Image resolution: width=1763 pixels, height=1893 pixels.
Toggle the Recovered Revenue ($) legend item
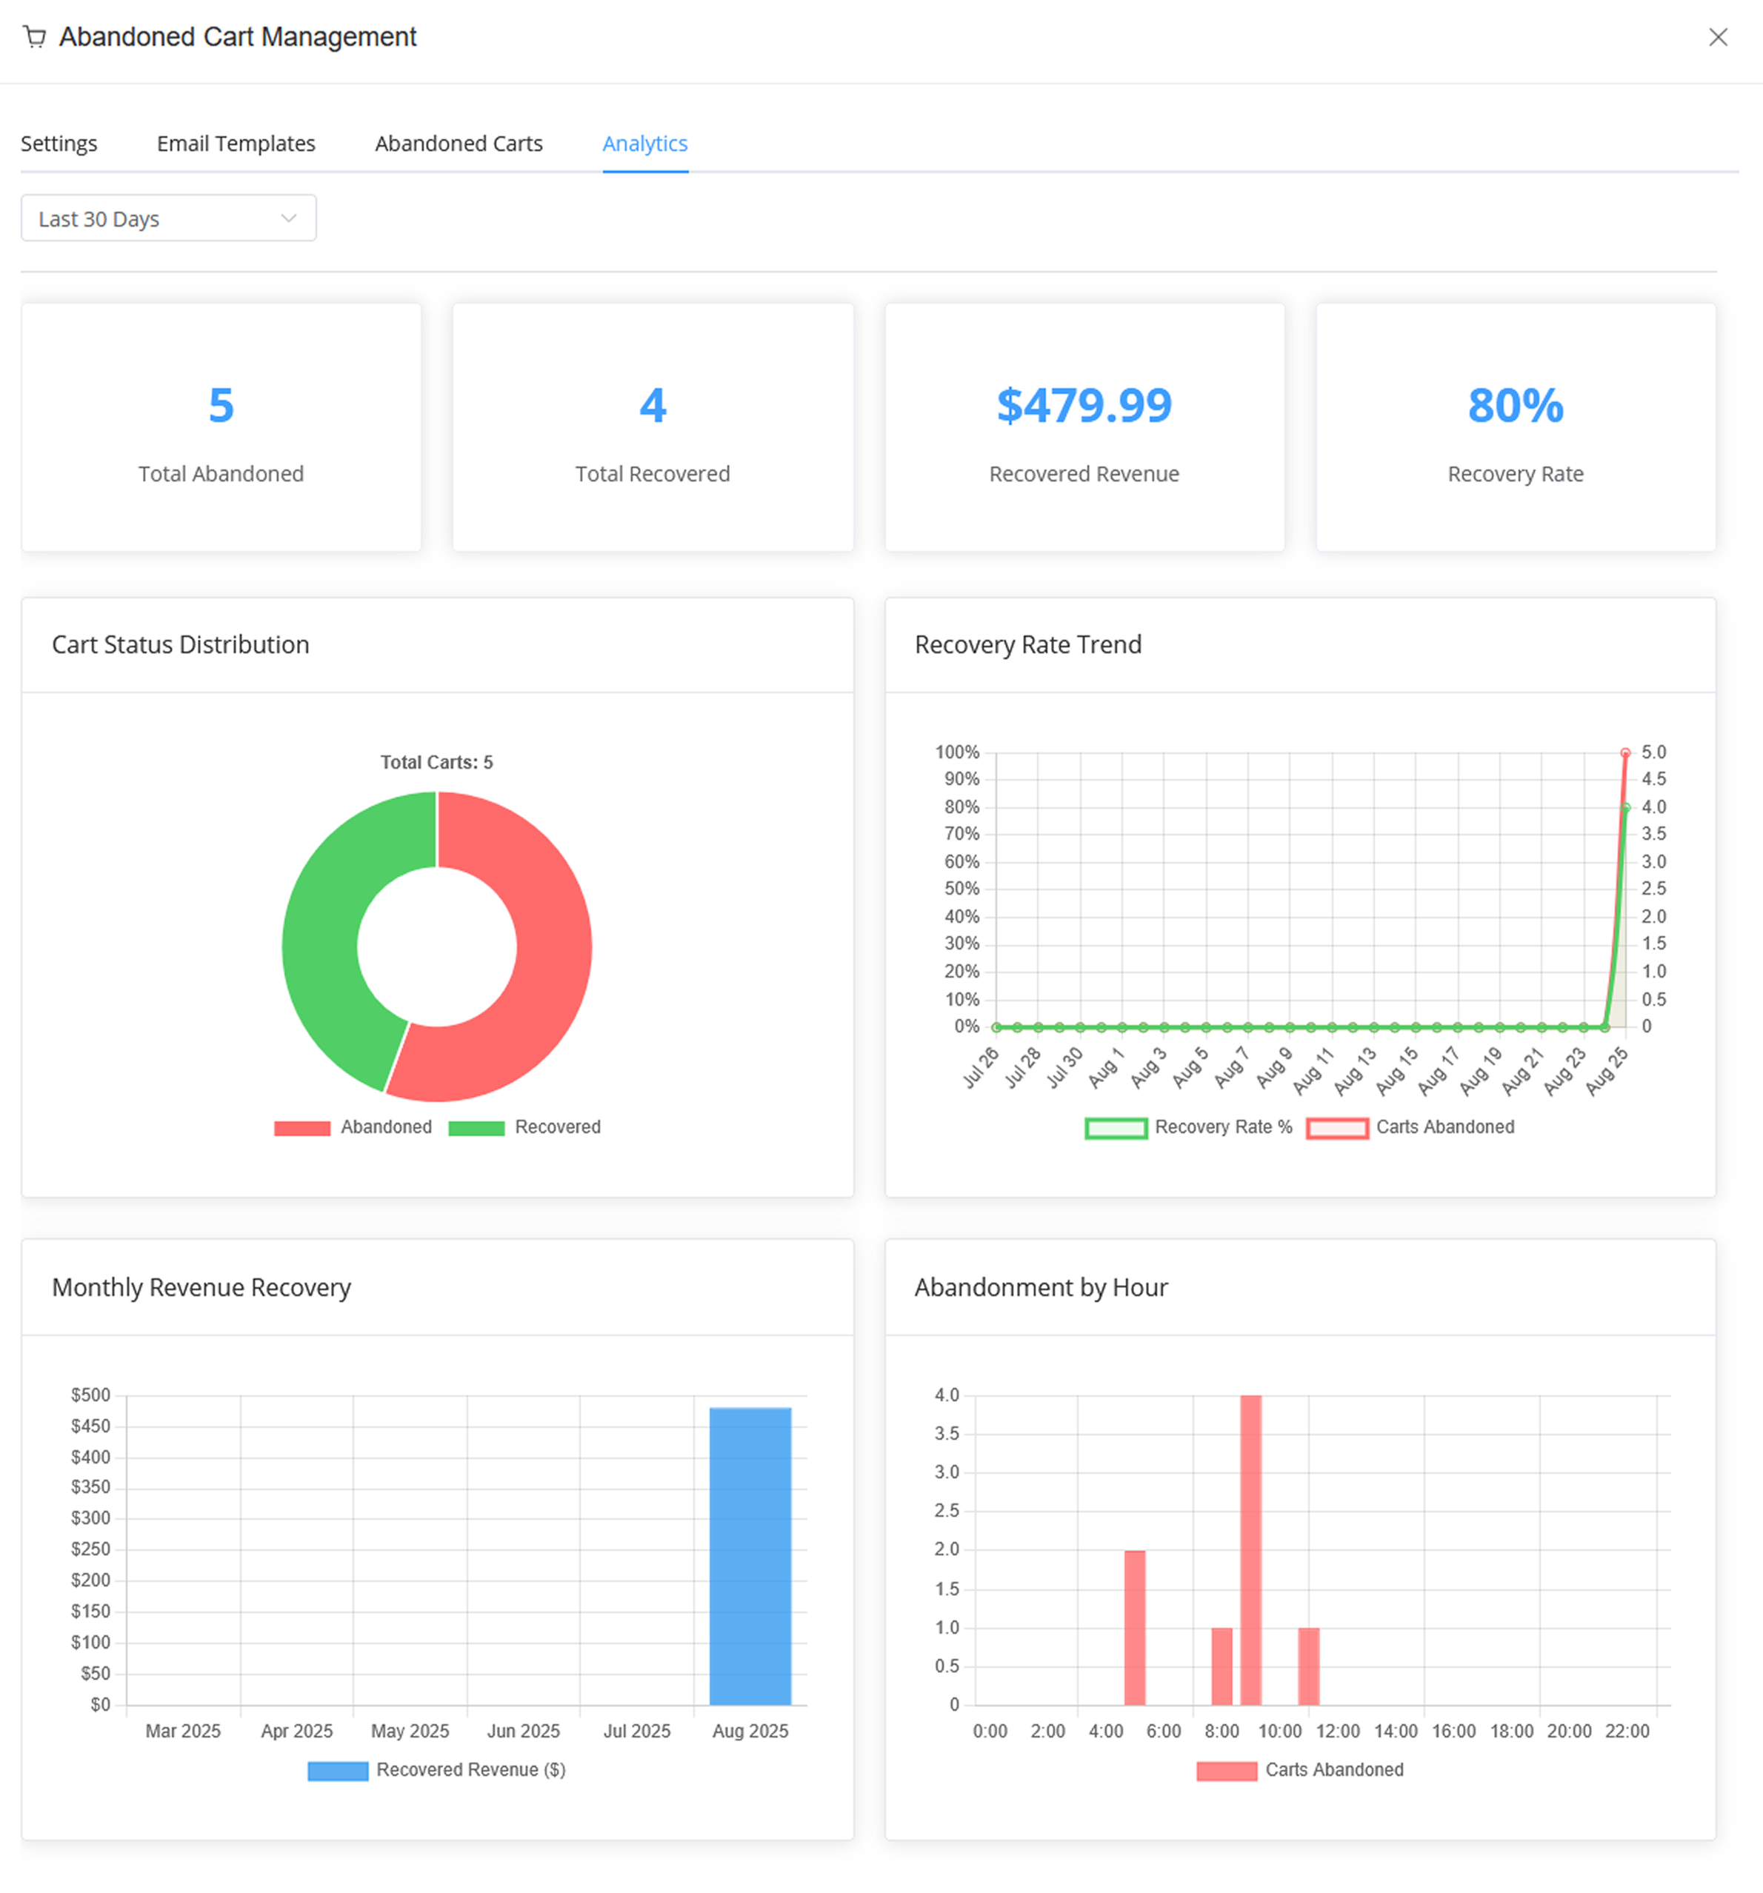pos(470,1770)
